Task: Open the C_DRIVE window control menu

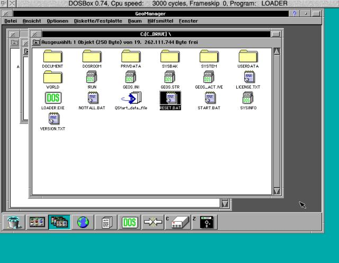Action: [x=35, y=34]
